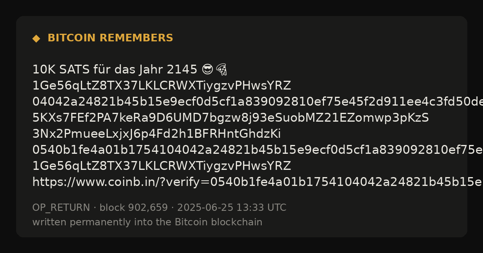Click the 1Ge56qLtZ8TX37 address directly above the URL
Image resolution: width=483 pixels, height=253 pixels.
[161, 166]
